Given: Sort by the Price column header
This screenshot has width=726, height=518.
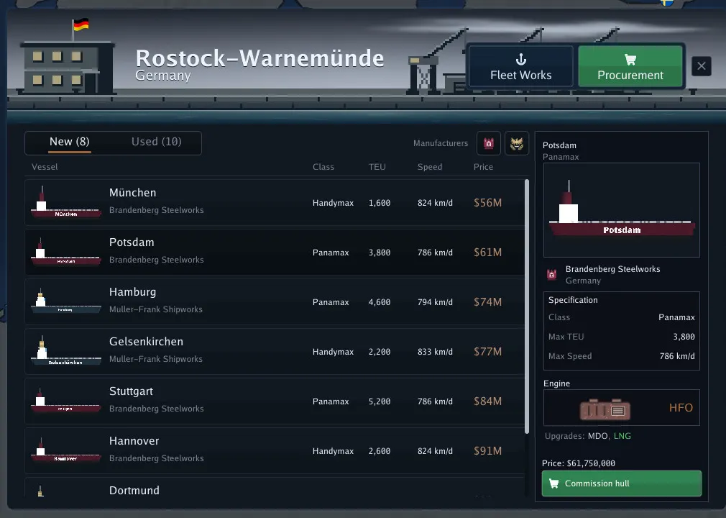Looking at the screenshot, I should tap(483, 167).
